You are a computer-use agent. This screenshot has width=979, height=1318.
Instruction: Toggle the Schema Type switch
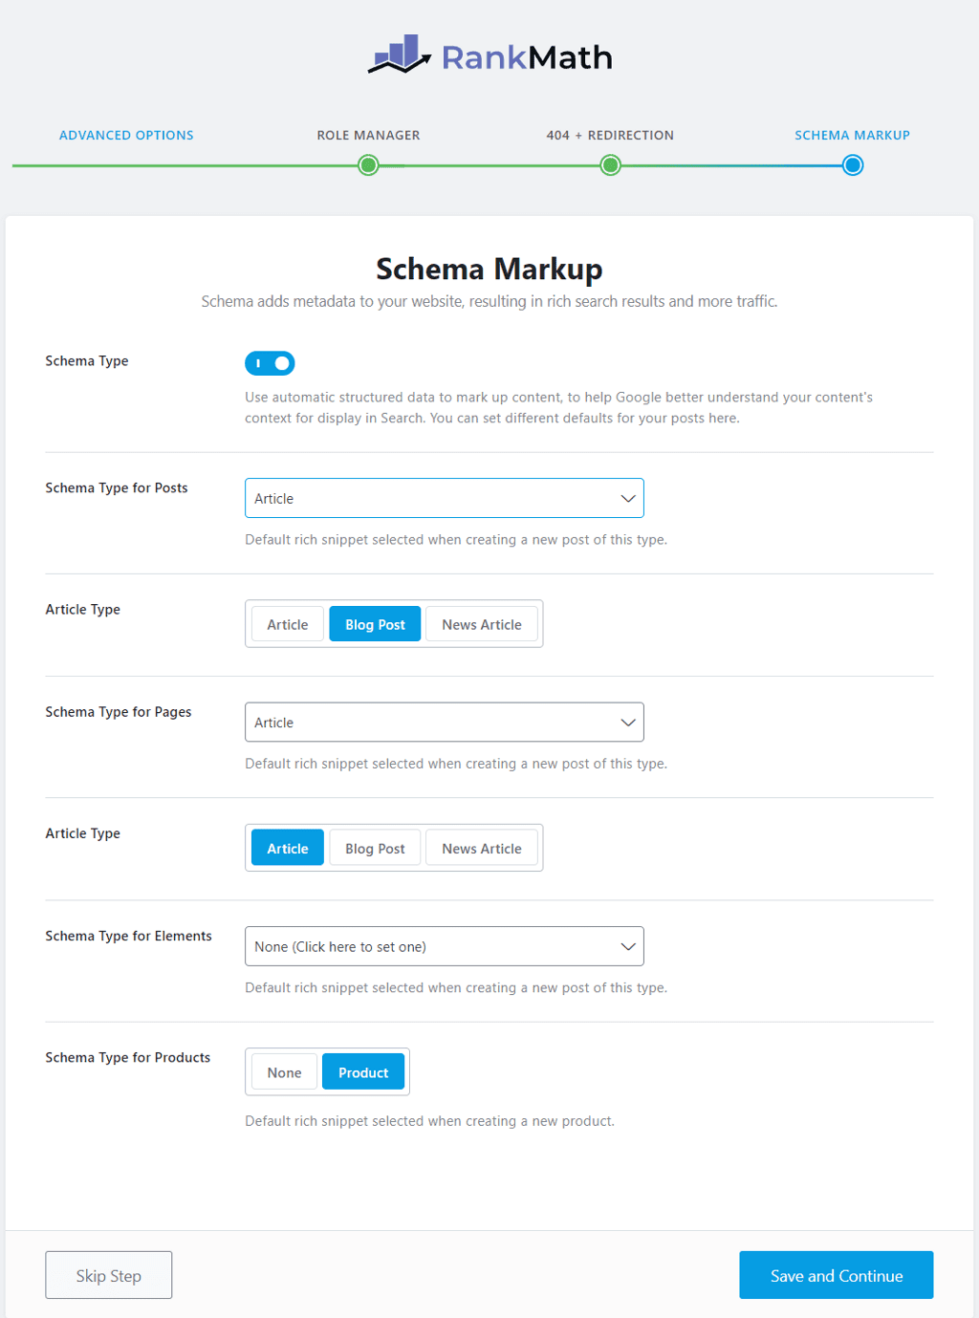pyautogui.click(x=270, y=363)
